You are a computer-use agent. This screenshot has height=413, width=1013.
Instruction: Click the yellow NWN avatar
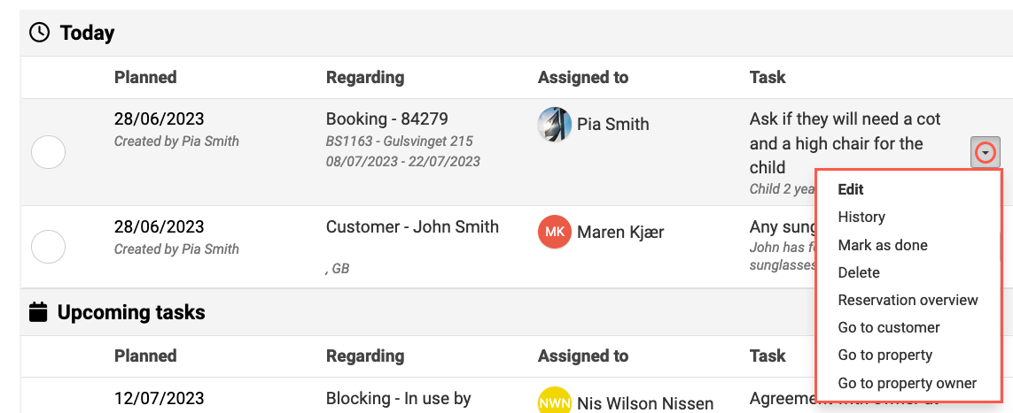[554, 402]
